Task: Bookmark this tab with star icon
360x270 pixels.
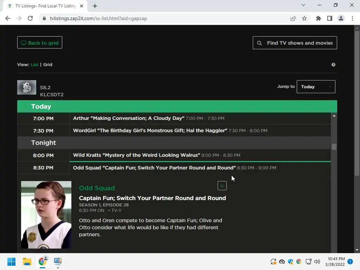Action: (x=304, y=18)
